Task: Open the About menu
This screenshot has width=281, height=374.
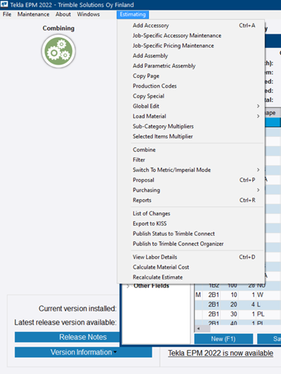Action: click(x=63, y=14)
